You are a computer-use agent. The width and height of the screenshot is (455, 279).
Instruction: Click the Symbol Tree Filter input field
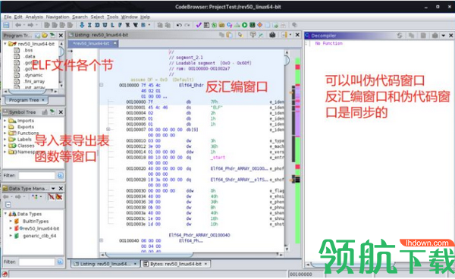point(37,175)
